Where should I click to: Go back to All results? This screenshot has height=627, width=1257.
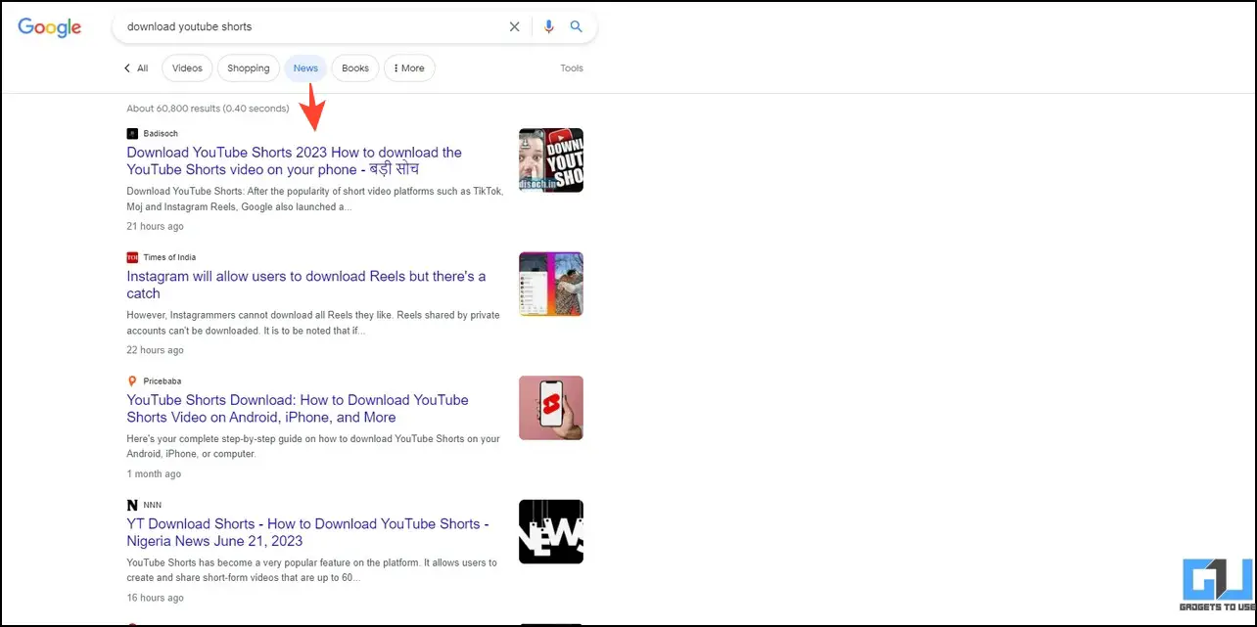coord(136,68)
